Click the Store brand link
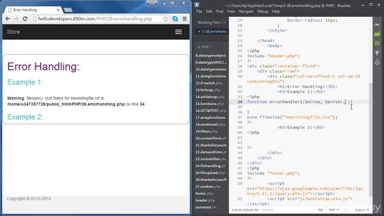Viewport: 384px width, 216px height. pos(13,32)
